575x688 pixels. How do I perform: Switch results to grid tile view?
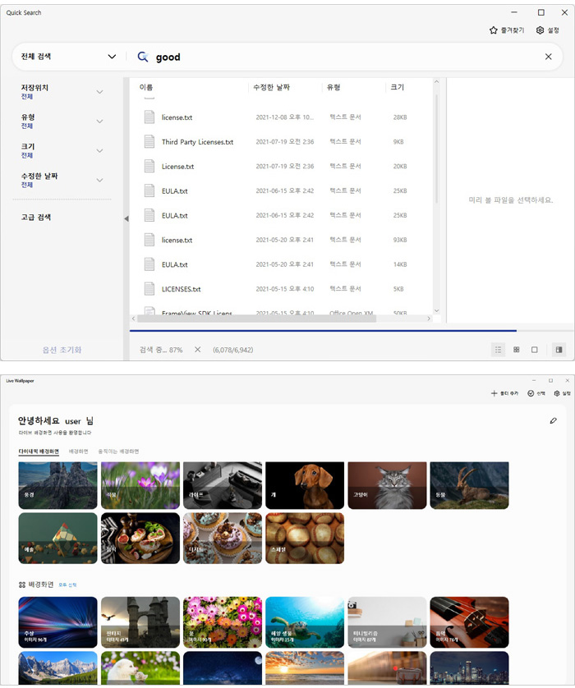(516, 350)
